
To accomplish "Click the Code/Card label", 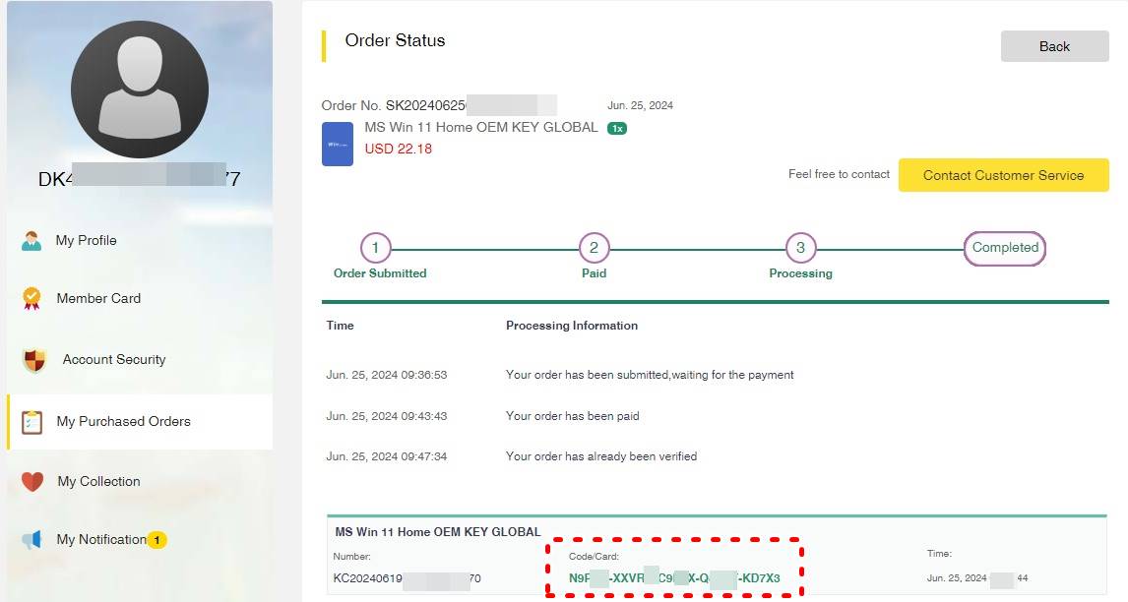I will (594, 556).
